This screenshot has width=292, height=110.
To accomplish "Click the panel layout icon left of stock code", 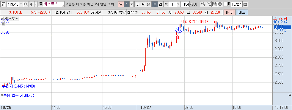I will click(4, 4).
